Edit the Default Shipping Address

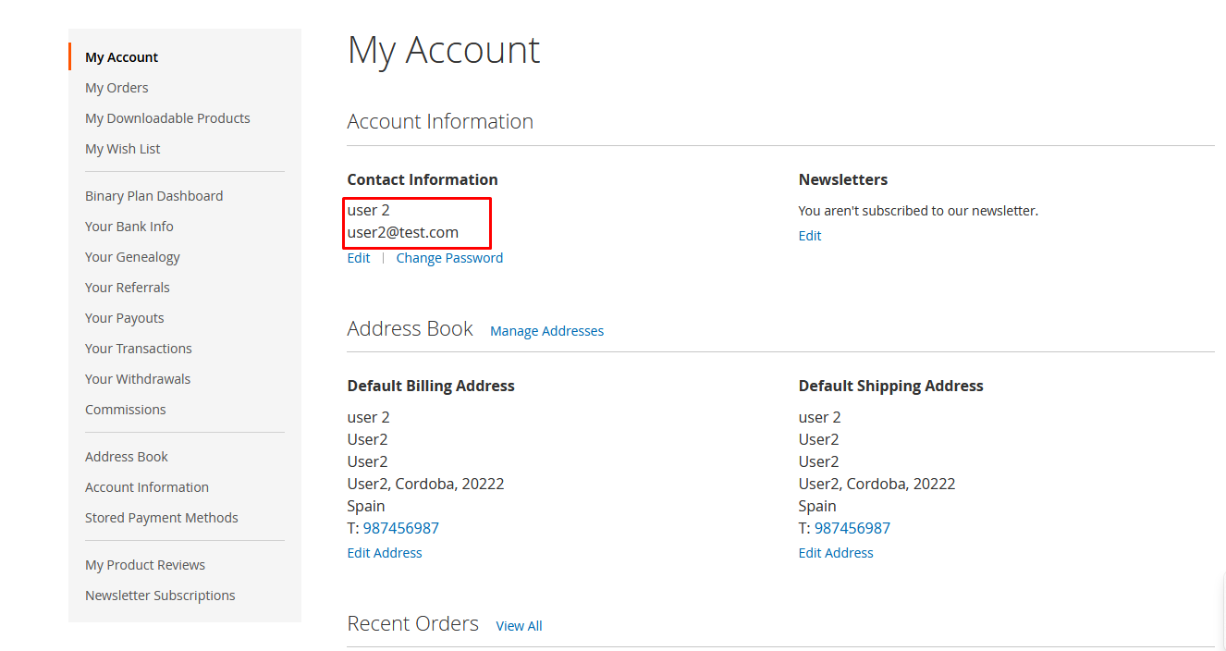pos(836,553)
